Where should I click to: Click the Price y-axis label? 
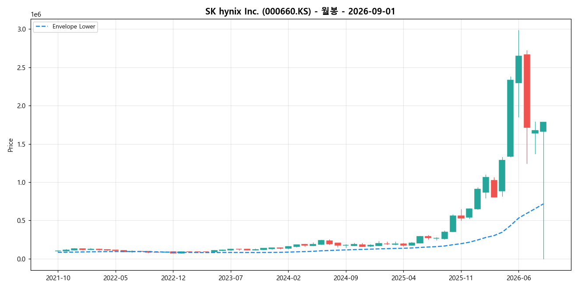tap(10, 145)
